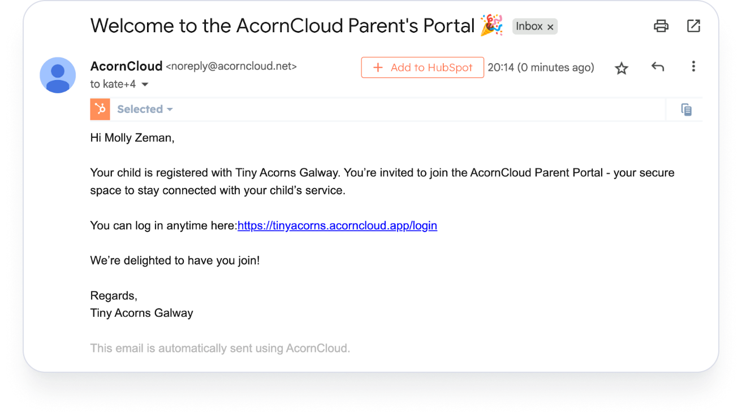Open email in new window icon
The height and width of the screenshot is (418, 742).
pos(693,26)
